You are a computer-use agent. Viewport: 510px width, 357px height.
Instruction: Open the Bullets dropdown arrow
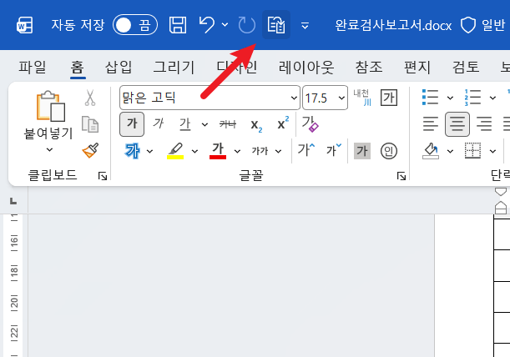[x=450, y=98]
